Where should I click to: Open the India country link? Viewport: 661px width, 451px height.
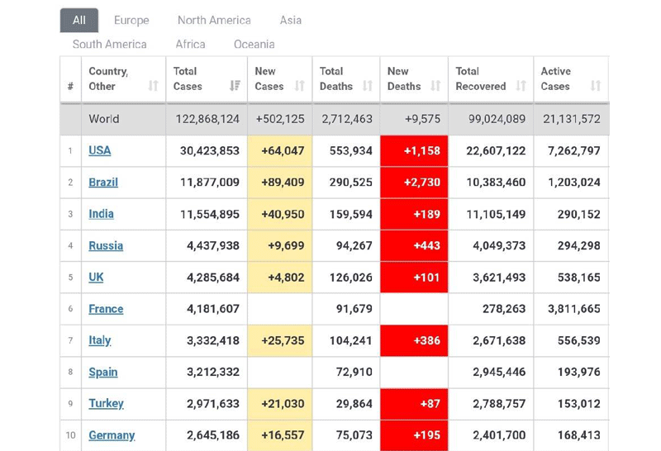101,214
